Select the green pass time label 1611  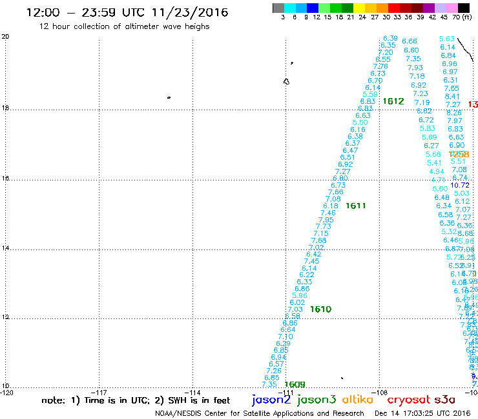(x=356, y=206)
